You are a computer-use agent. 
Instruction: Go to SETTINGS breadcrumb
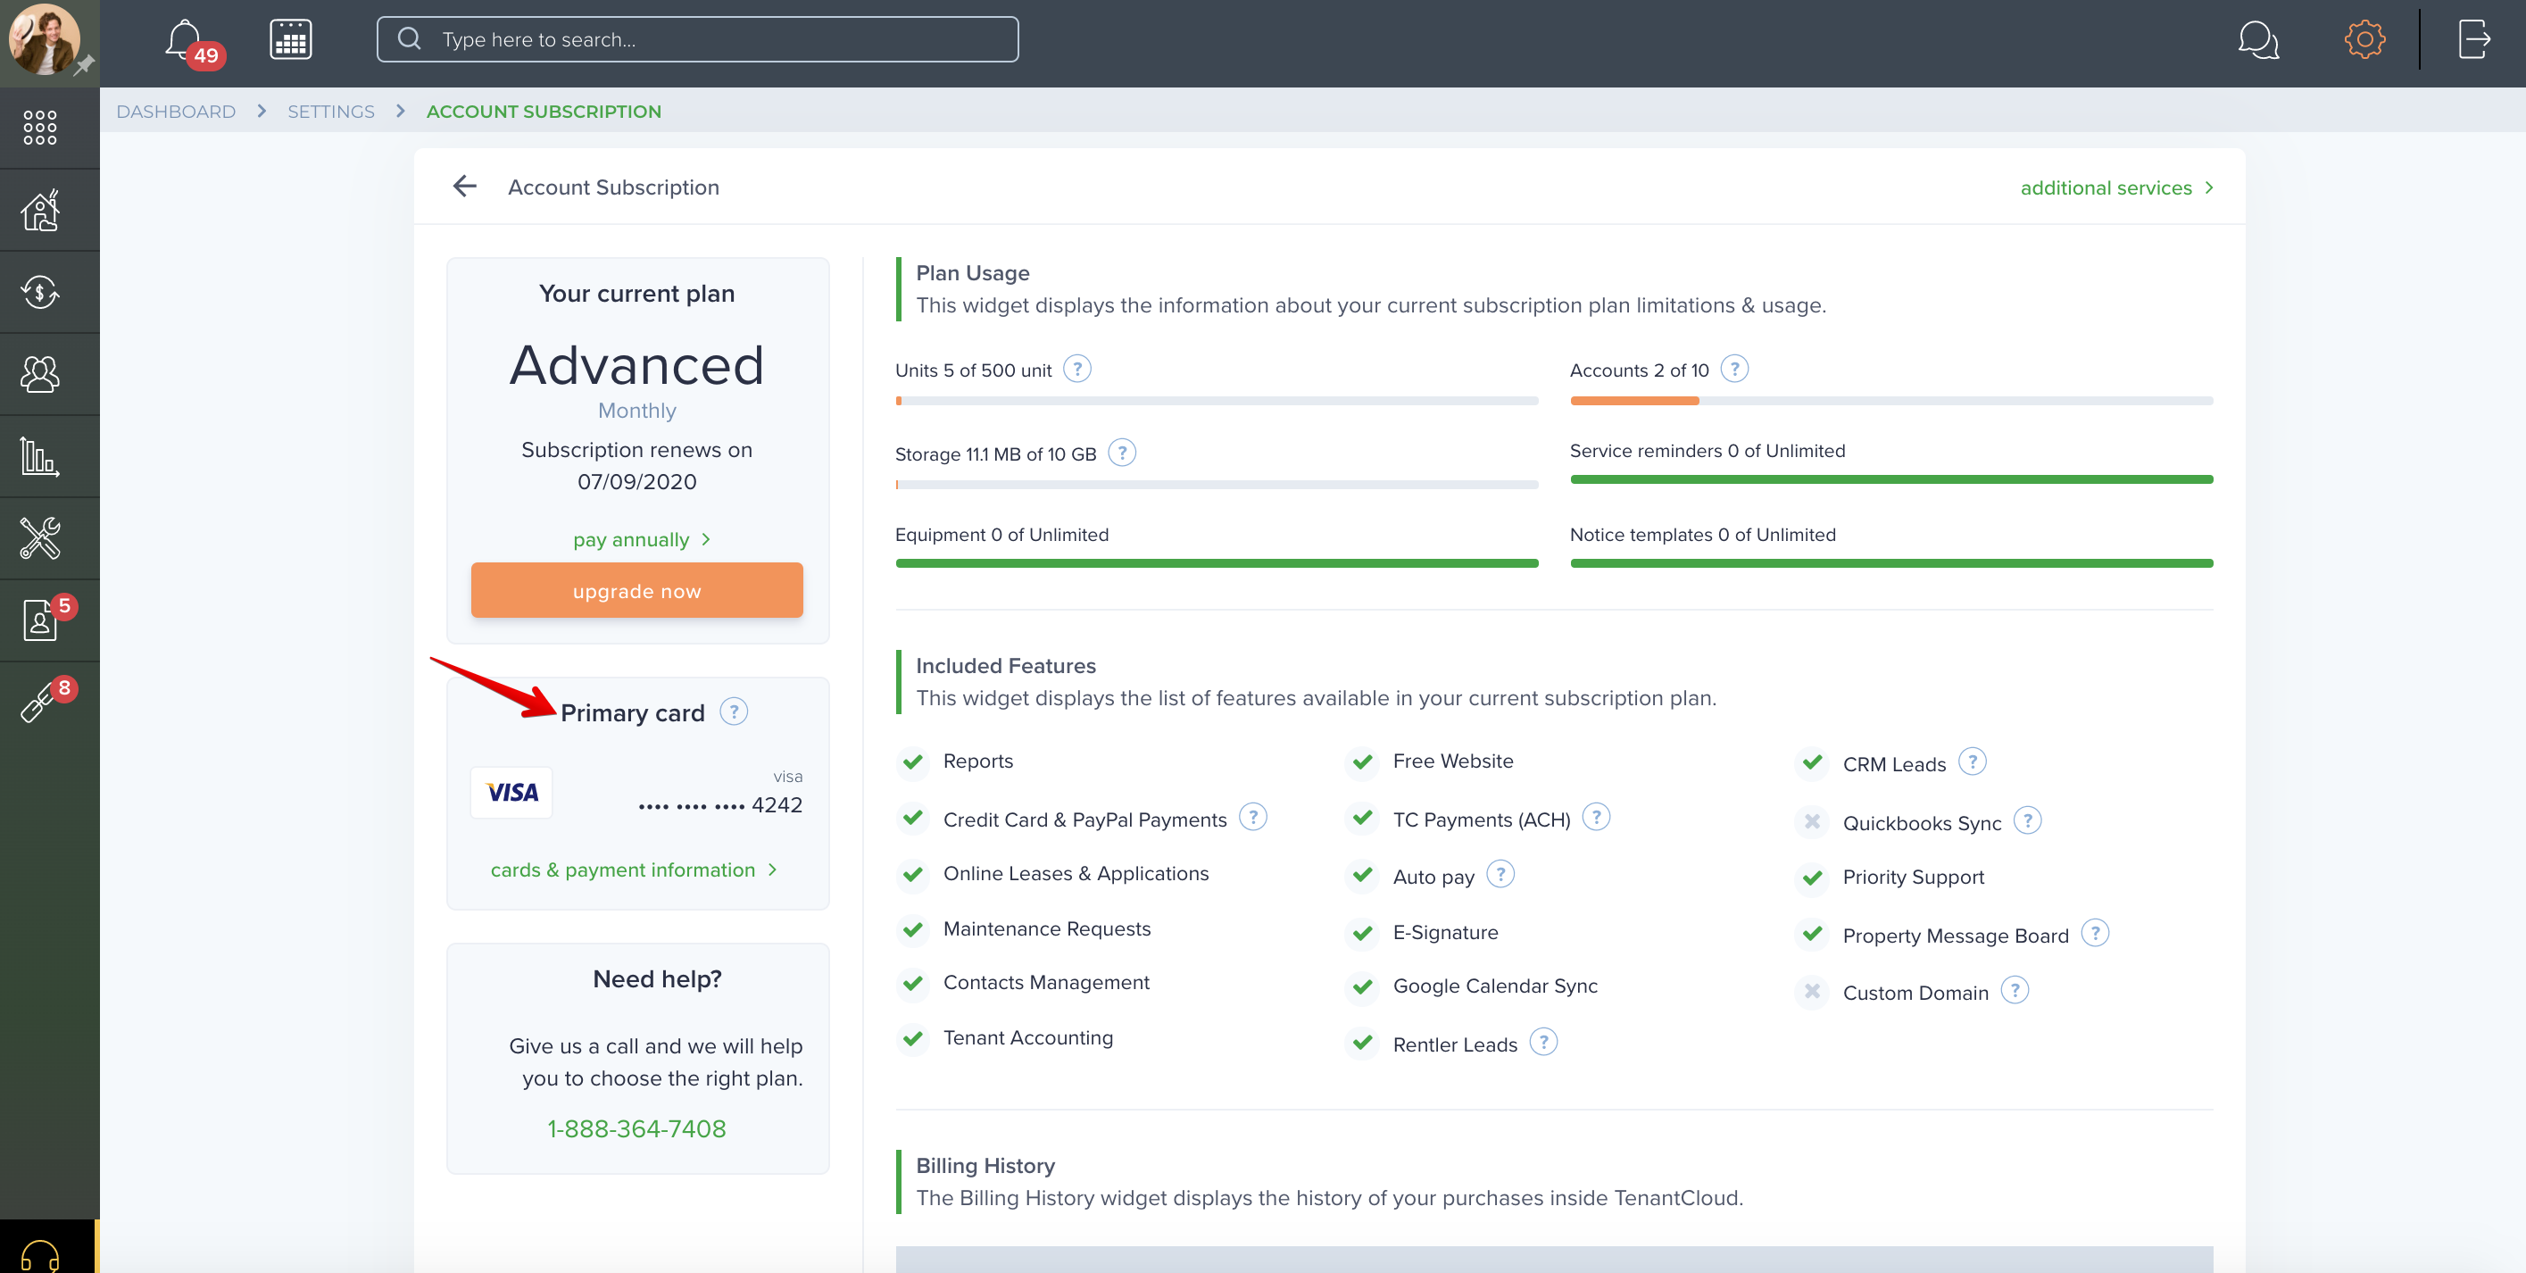tap(330, 112)
